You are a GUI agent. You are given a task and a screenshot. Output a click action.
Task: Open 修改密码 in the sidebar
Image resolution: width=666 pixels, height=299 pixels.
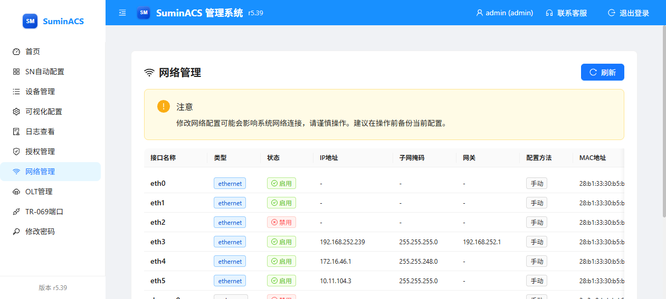[x=50, y=232]
